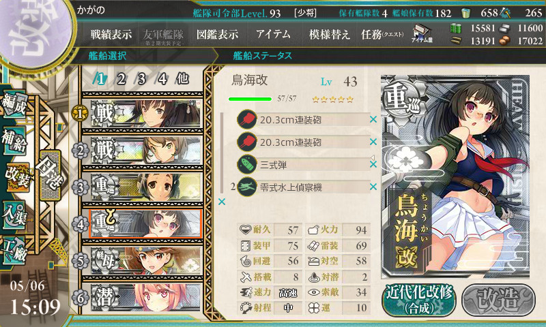Open the 編成 fleet organization icon
This screenshot has height=327, width=546.
click(14, 104)
